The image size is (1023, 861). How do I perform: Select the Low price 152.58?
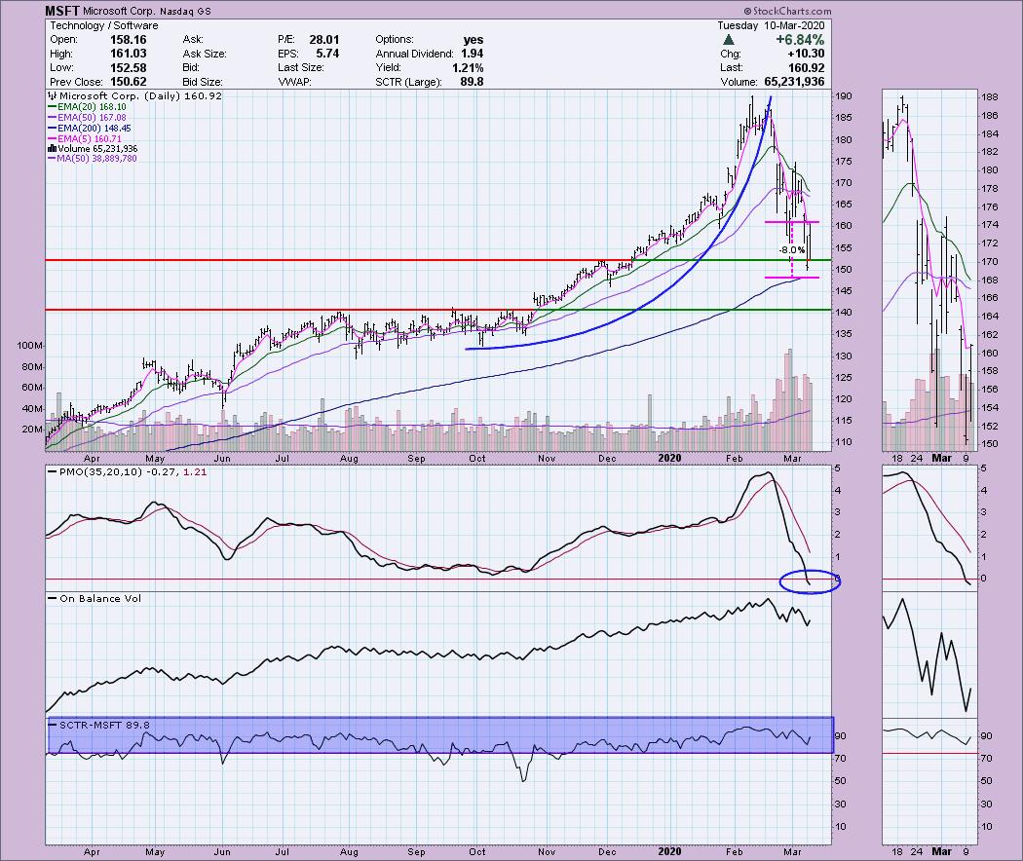[x=128, y=68]
